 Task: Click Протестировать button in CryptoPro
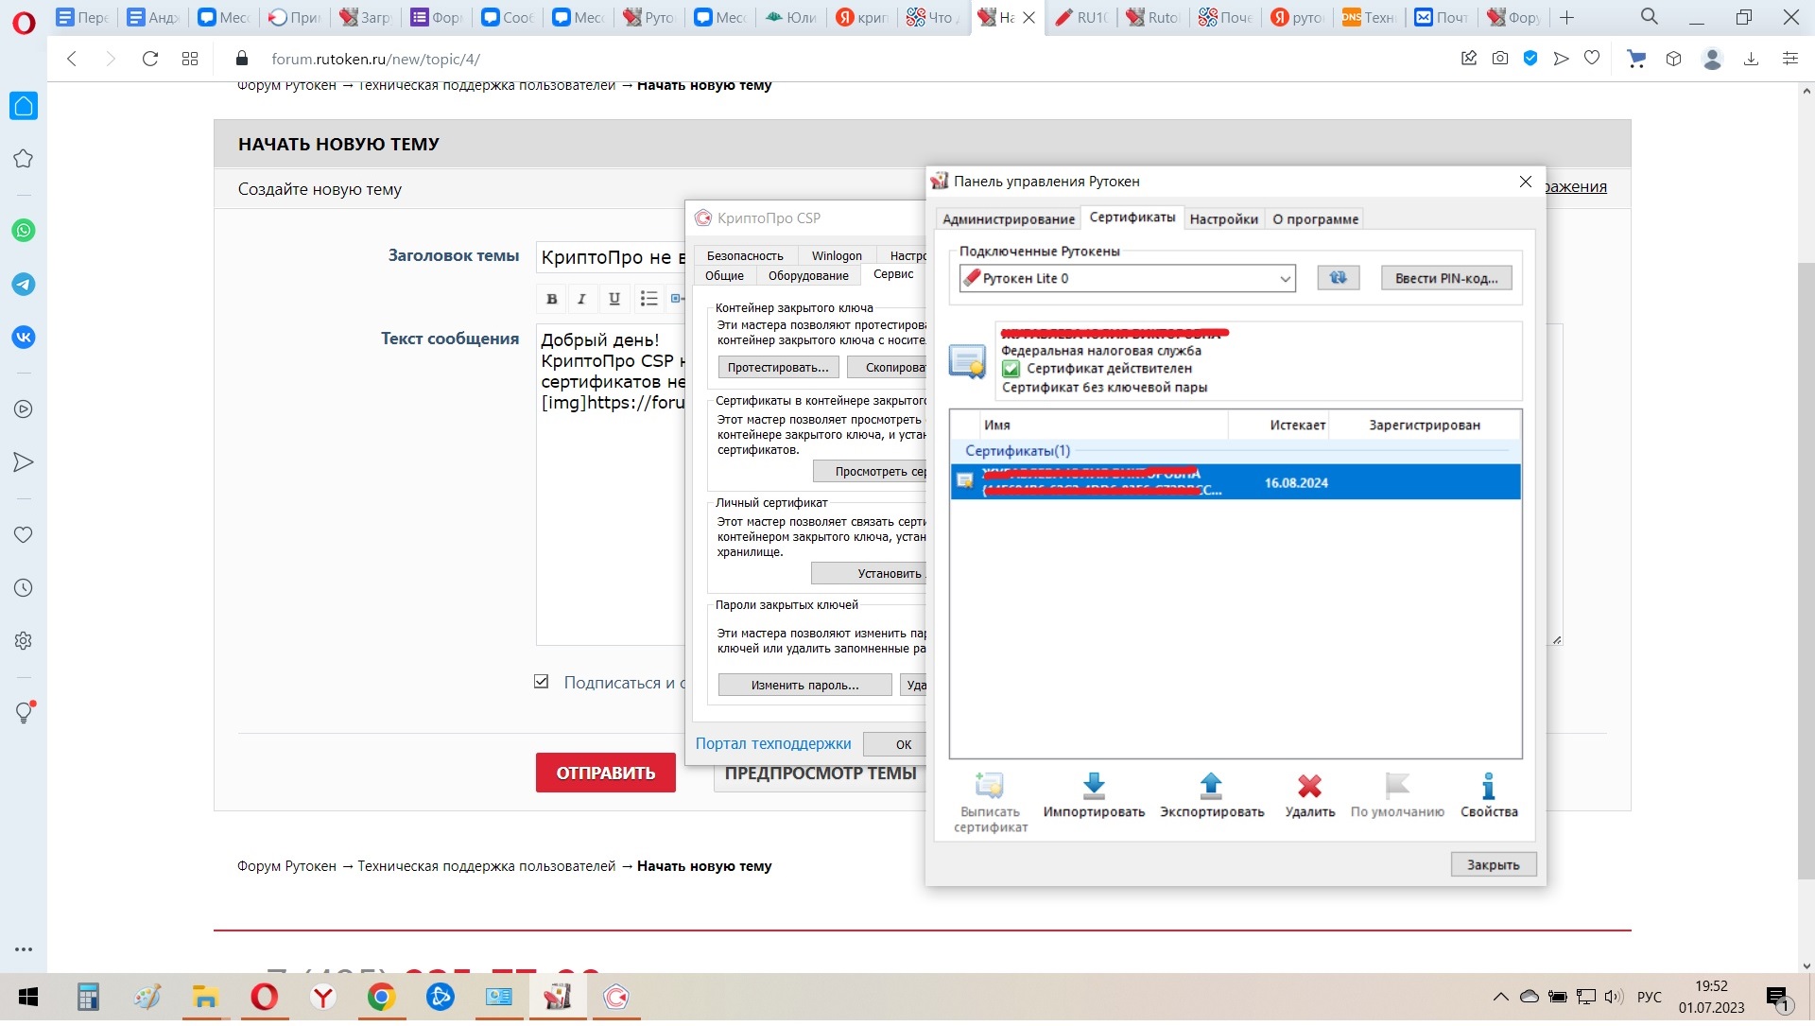[x=777, y=367]
